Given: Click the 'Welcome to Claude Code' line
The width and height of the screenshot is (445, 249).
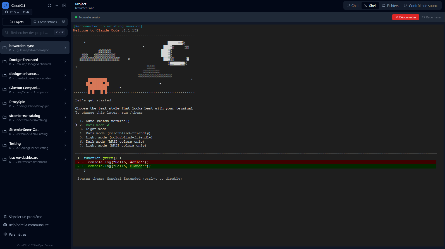Looking at the screenshot, I should tap(106, 30).
